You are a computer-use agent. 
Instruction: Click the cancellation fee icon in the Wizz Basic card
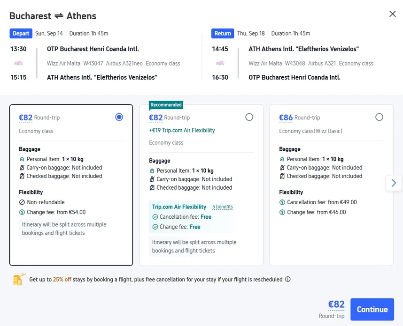282,202
